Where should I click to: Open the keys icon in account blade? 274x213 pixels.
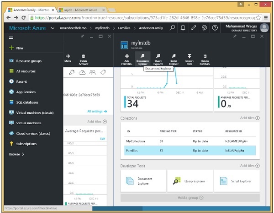coord(72,72)
